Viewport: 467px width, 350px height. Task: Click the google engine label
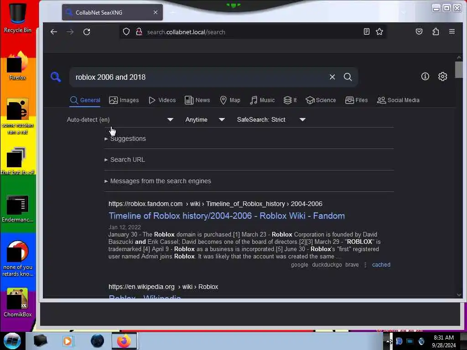click(300, 265)
